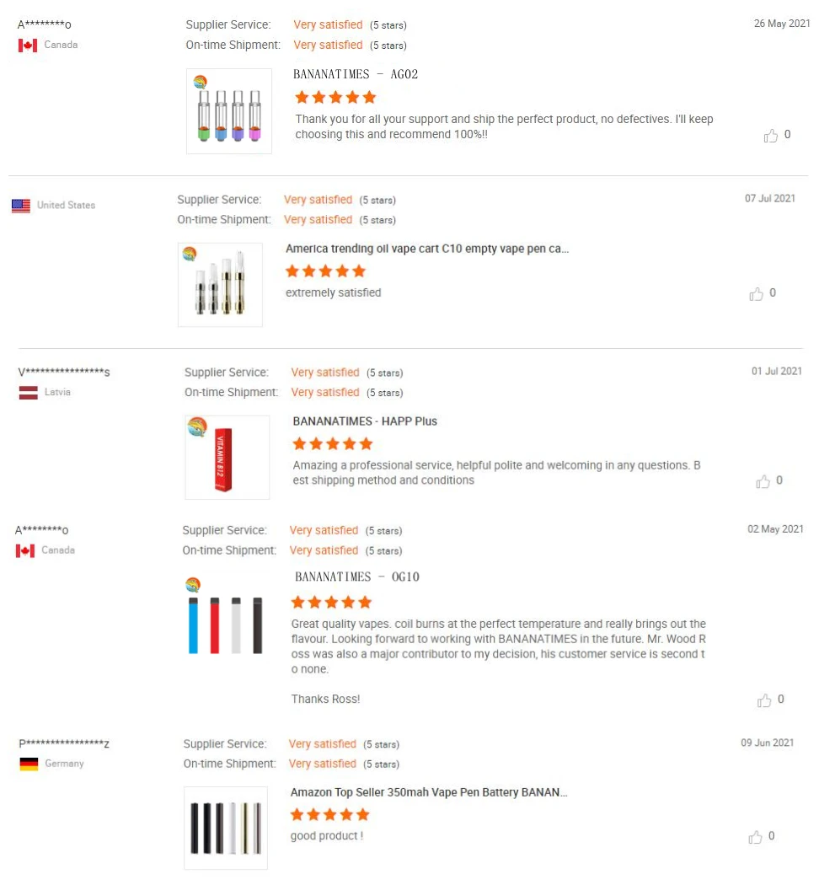Open the OG10 colored vape pens thumbnail
819x885 pixels.
224,614
